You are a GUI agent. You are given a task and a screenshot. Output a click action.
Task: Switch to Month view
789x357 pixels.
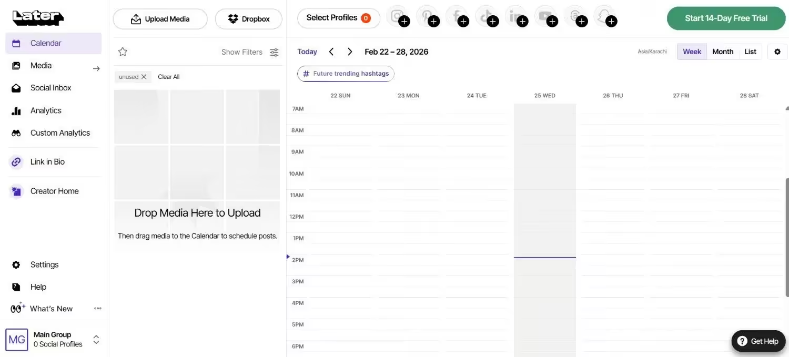[x=723, y=52]
